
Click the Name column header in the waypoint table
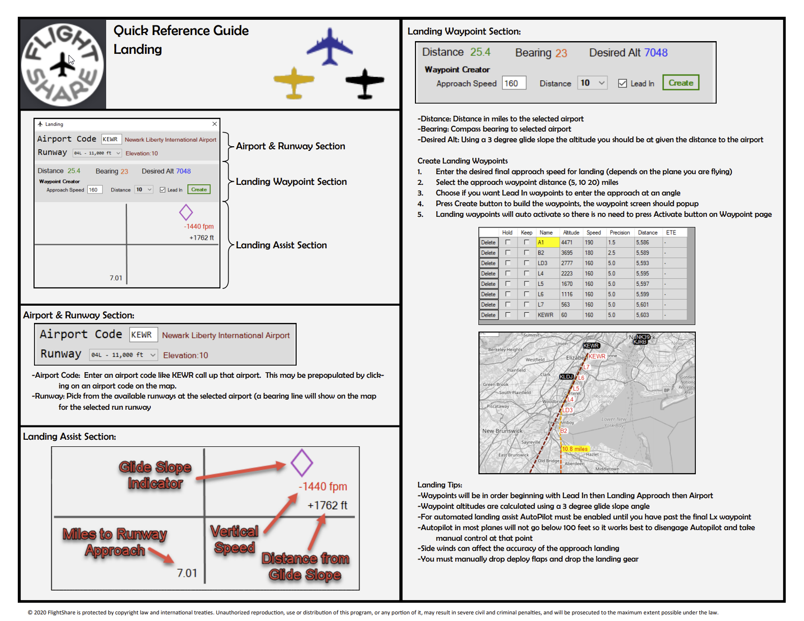546,233
